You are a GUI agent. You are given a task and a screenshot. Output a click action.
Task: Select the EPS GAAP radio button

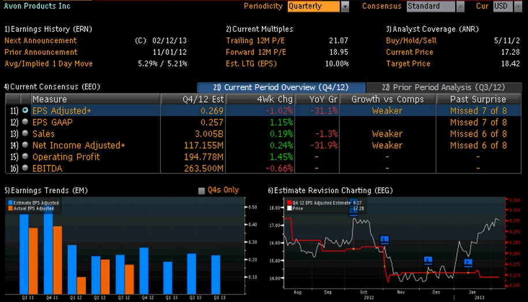coord(25,122)
